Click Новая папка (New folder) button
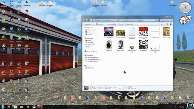The height and width of the screenshot is (109, 194). pyautogui.click(x=129, y=24)
